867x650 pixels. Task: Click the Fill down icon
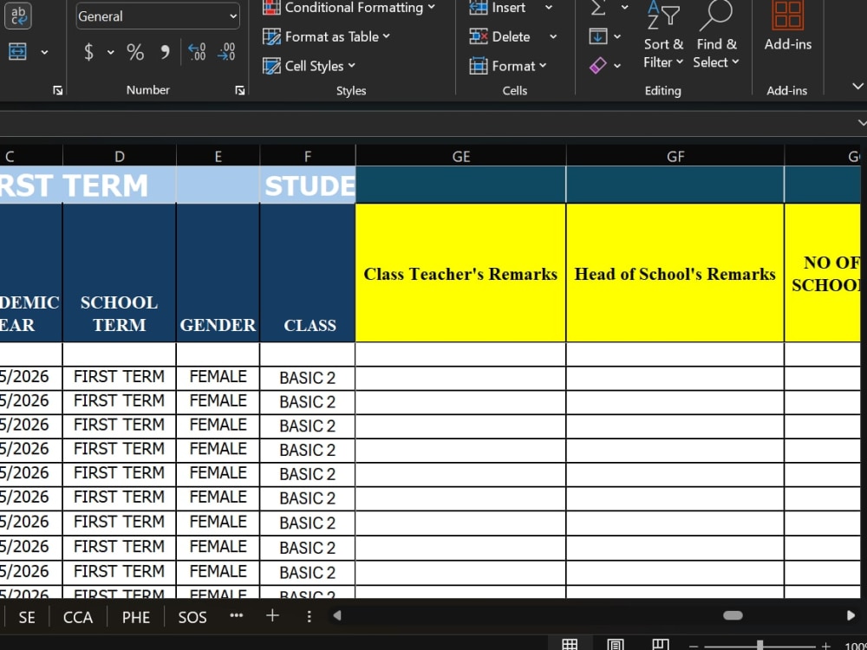597,36
